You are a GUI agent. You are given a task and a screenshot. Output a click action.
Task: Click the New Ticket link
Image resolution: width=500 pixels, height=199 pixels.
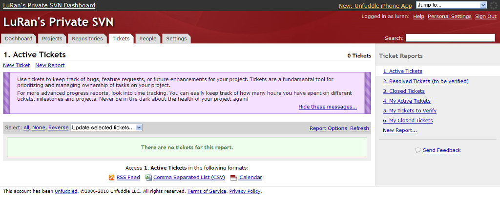(16, 65)
